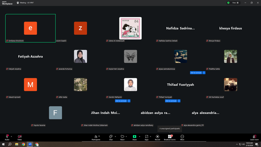Viewport: 261px width, 147px height.
Task: Open more options beside alyaa zainatunnissa's unmute button
Action: pos(204,73)
